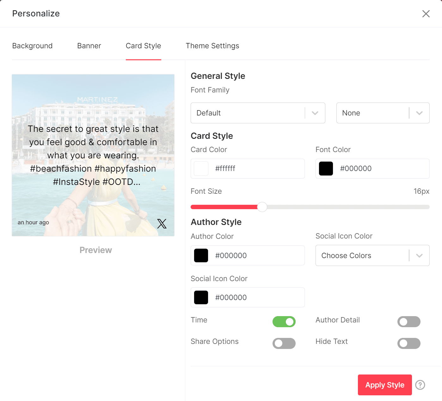Open the Font Color black swatch
The height and width of the screenshot is (401, 442).
[326, 168]
